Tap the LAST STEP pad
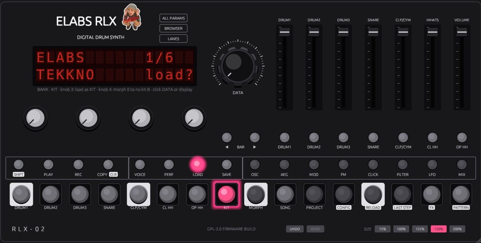The width and height of the screenshot is (481, 243). coord(402,194)
